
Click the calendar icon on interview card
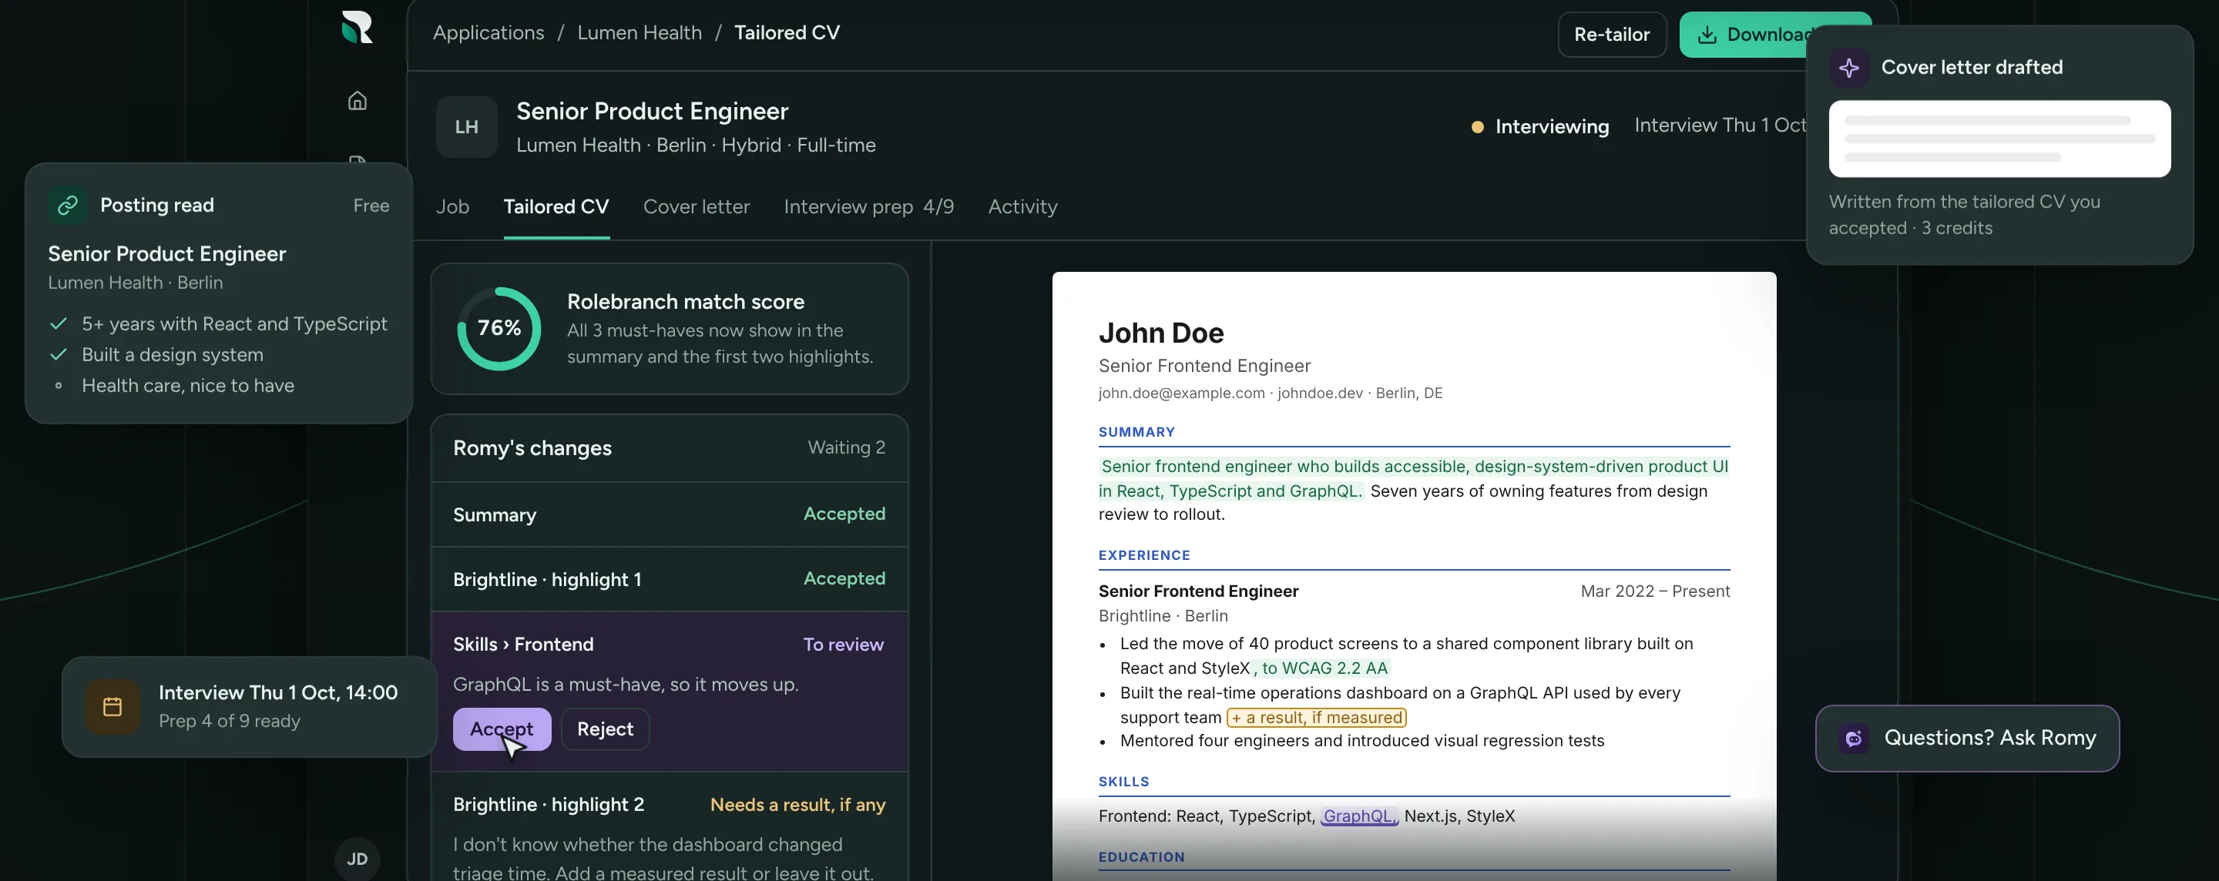pos(112,706)
